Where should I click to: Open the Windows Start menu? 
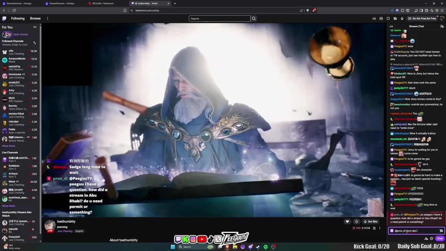173,247
